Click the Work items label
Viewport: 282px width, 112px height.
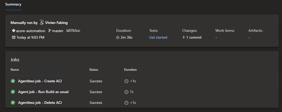coord(225,30)
